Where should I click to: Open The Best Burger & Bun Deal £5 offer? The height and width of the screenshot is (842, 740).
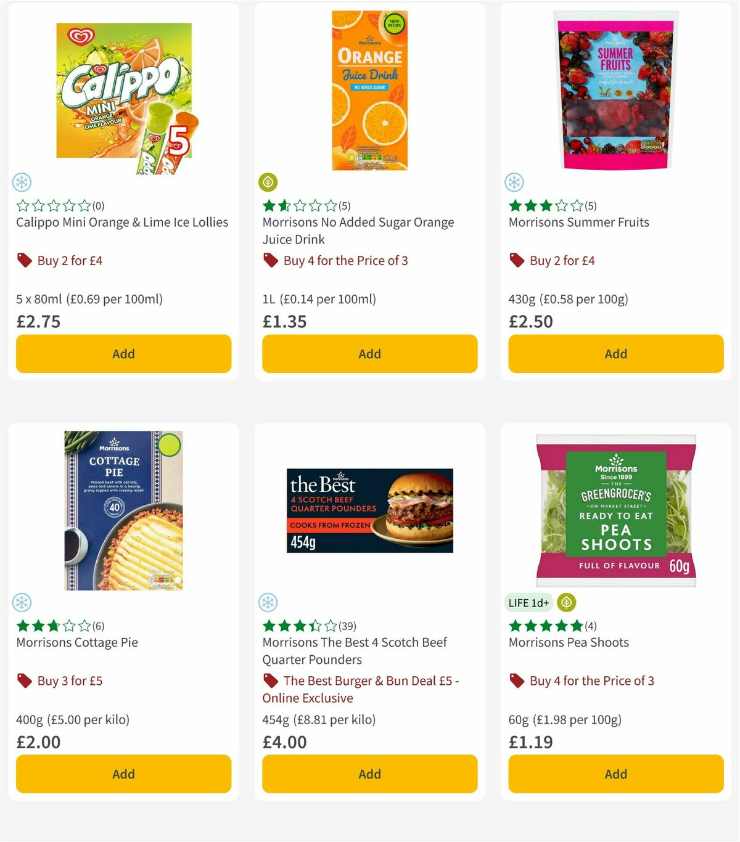tap(370, 689)
